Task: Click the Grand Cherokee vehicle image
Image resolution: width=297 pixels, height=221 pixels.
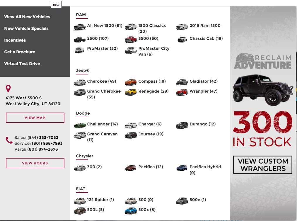Action: [x=80, y=93]
